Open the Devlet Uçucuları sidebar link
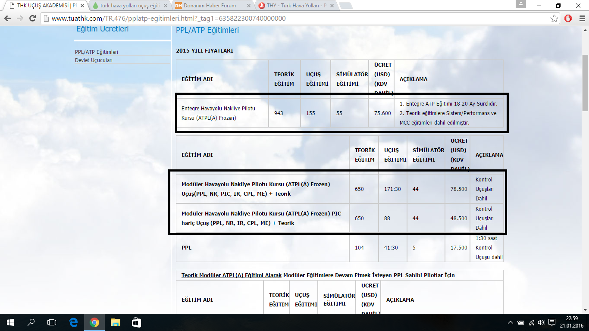 (x=94, y=60)
